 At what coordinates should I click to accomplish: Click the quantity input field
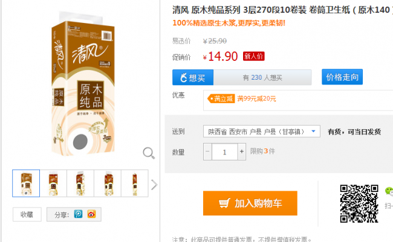click(x=224, y=151)
